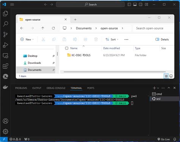Switch to the OUTPUT panel tab
180x142 pixels.
37,88
